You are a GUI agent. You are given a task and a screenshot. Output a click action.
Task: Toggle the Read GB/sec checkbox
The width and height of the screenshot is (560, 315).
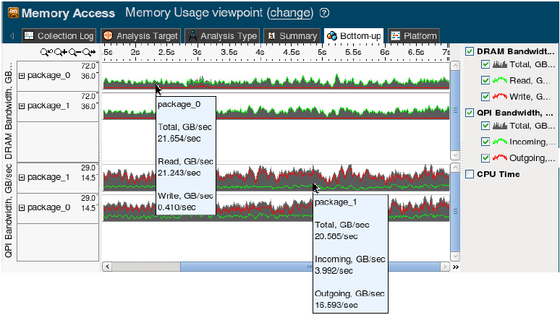(x=485, y=80)
